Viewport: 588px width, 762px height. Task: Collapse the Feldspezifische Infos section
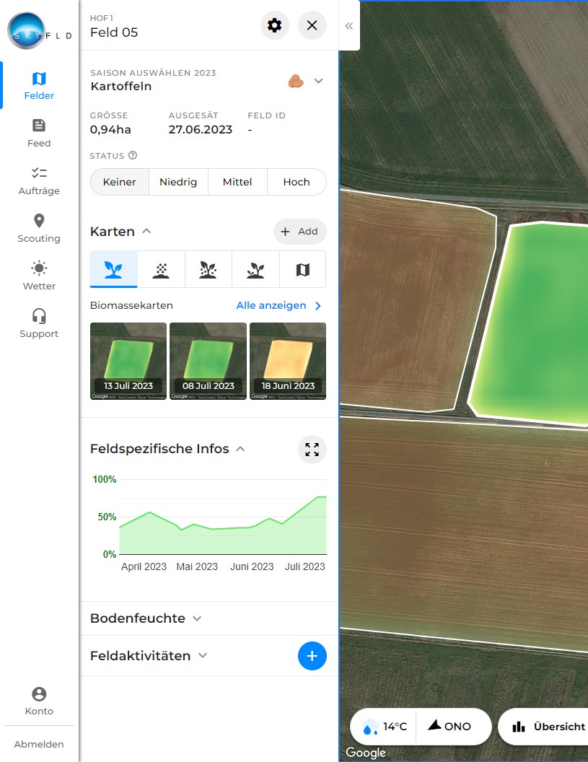point(240,449)
